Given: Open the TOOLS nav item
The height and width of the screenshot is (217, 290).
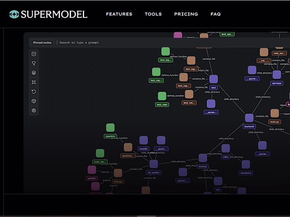Looking at the screenshot, I should tap(153, 14).
